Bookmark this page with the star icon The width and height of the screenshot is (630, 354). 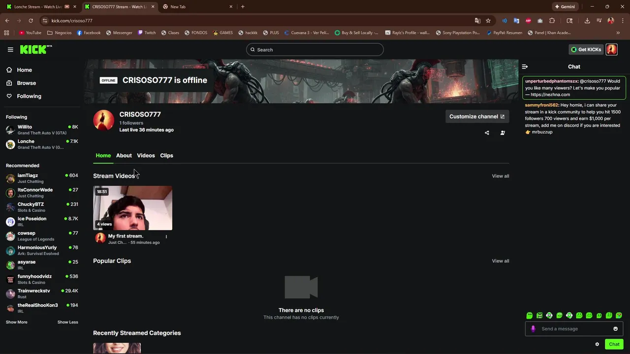point(488,21)
